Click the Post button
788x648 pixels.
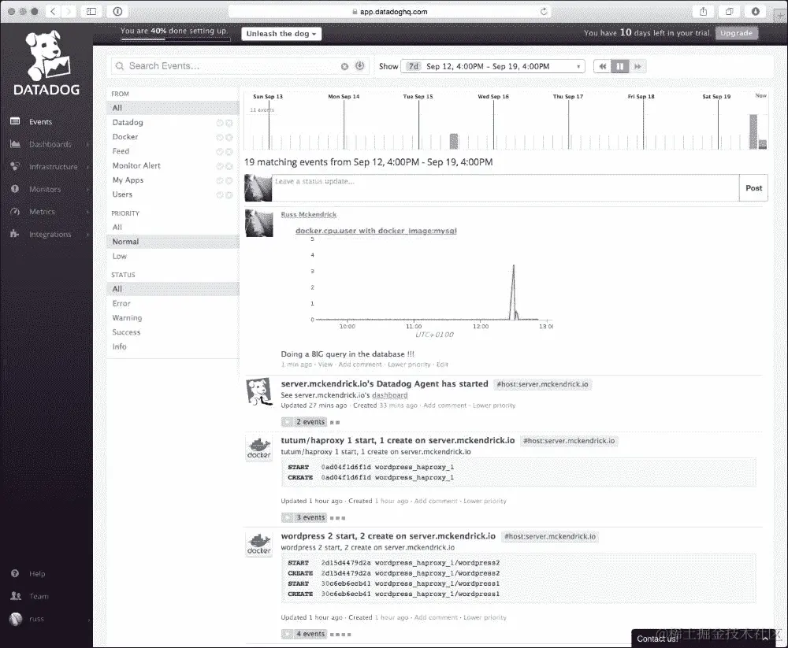point(753,188)
